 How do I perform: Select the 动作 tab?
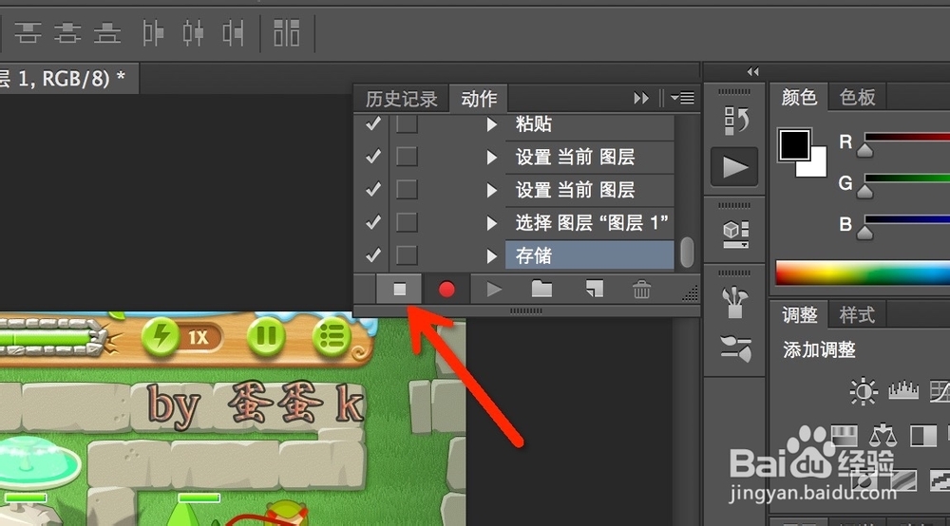pos(479,99)
